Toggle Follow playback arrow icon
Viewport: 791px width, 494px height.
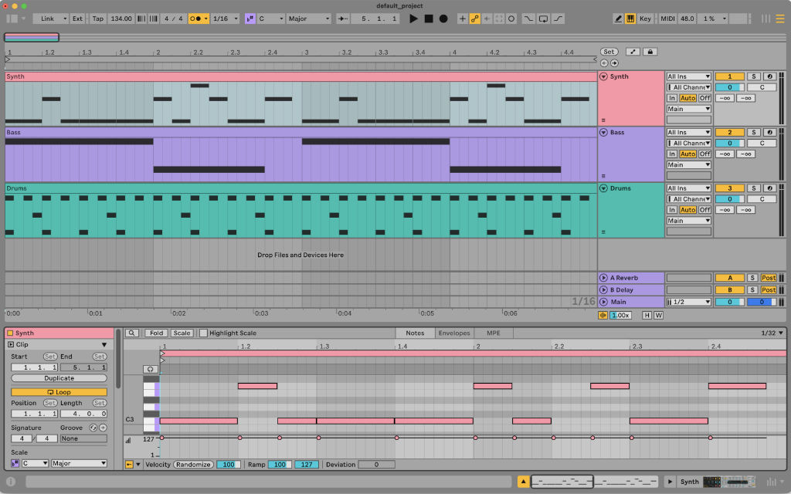point(342,19)
